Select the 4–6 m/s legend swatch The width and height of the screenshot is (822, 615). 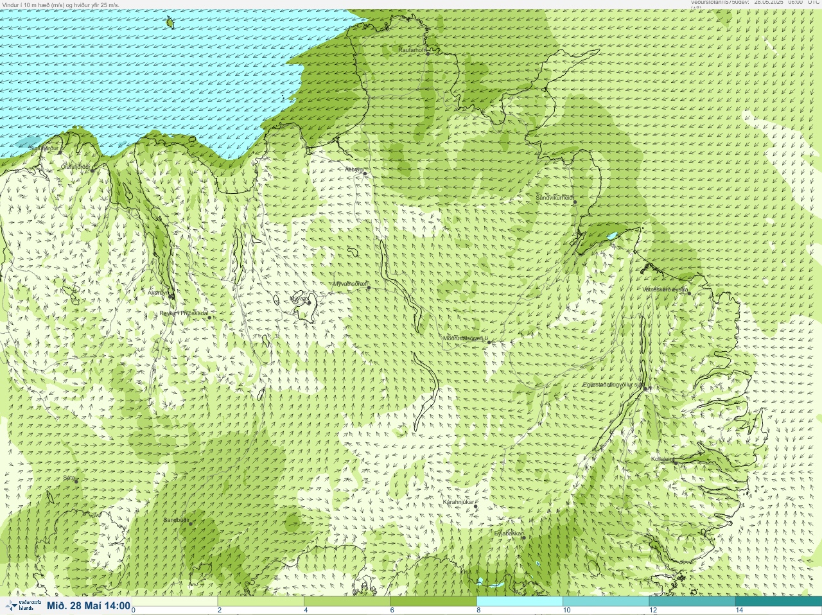(347, 602)
